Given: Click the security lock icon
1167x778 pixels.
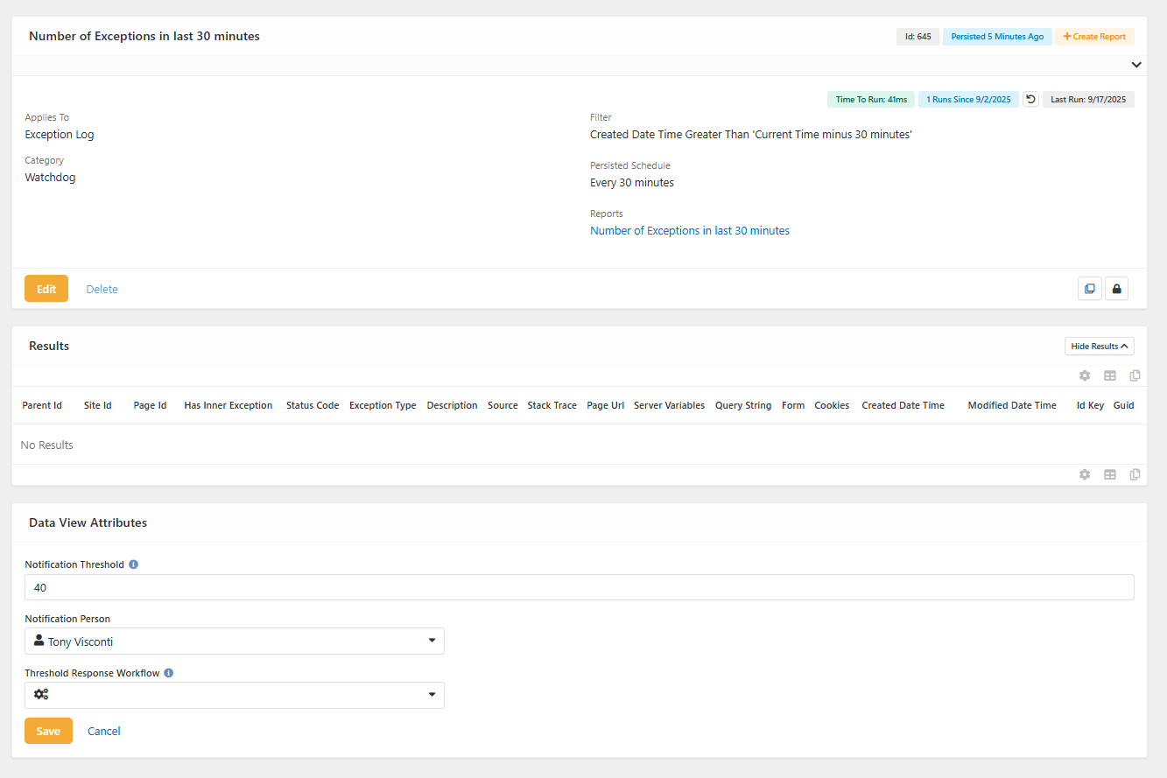Looking at the screenshot, I should [1116, 289].
